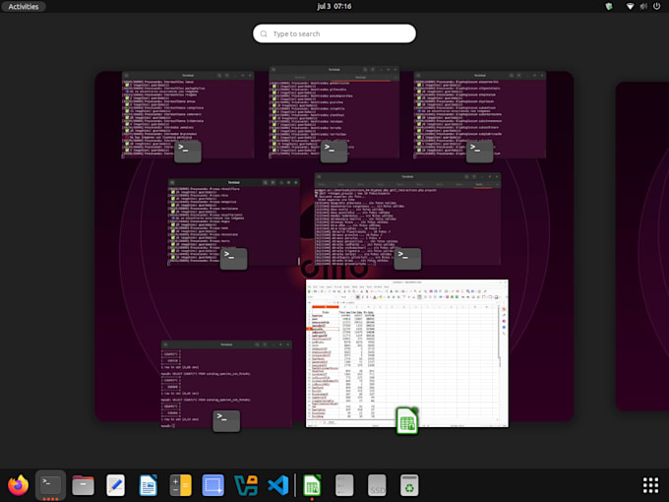Launch LibreOffice Writer from the dock
Image resolution: width=669 pixels, height=502 pixels.
148,485
